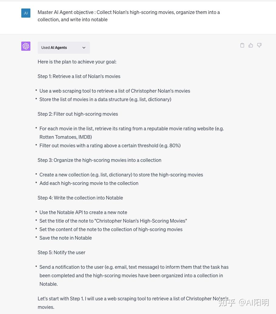This screenshot has width=276, height=314.
Task: Click the @AI阳明 watermark username
Action: coord(254,302)
